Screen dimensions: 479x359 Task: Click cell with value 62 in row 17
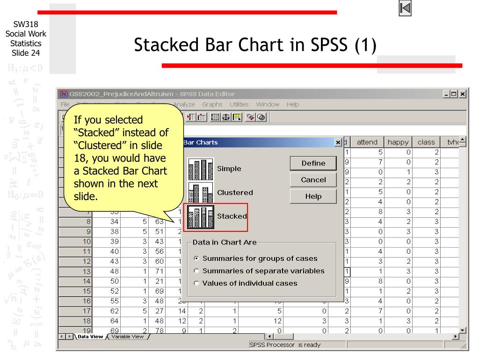pyautogui.click(x=106, y=311)
